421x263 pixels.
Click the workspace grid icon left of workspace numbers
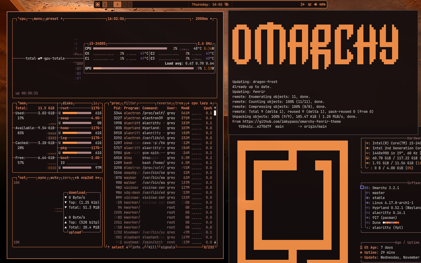click(98, 4)
